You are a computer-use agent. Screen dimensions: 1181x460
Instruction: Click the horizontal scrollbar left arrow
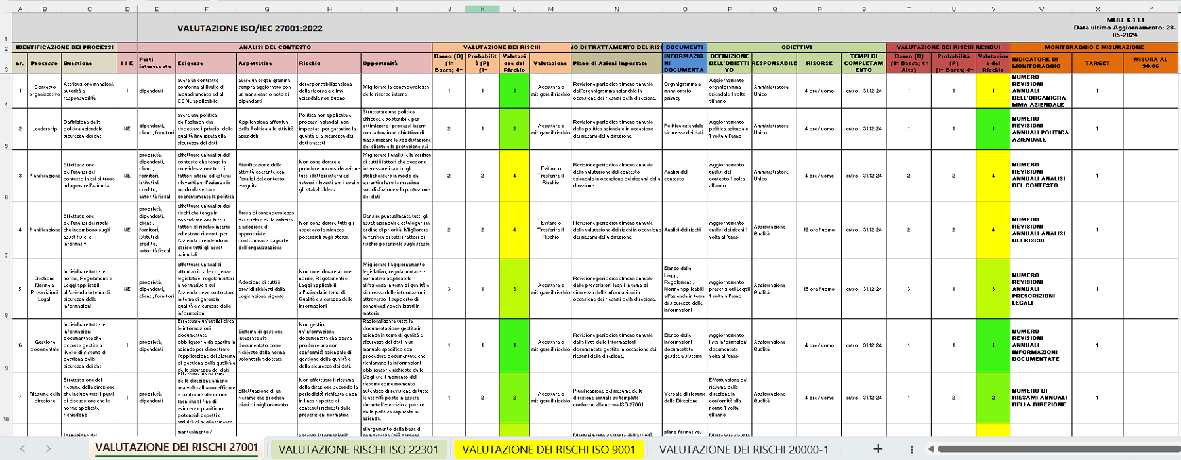tap(930, 449)
